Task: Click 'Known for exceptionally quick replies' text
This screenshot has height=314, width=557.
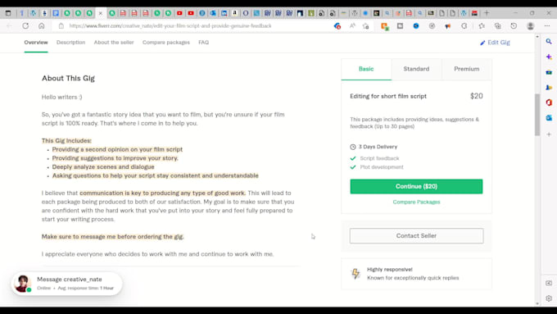Action: coord(413,278)
